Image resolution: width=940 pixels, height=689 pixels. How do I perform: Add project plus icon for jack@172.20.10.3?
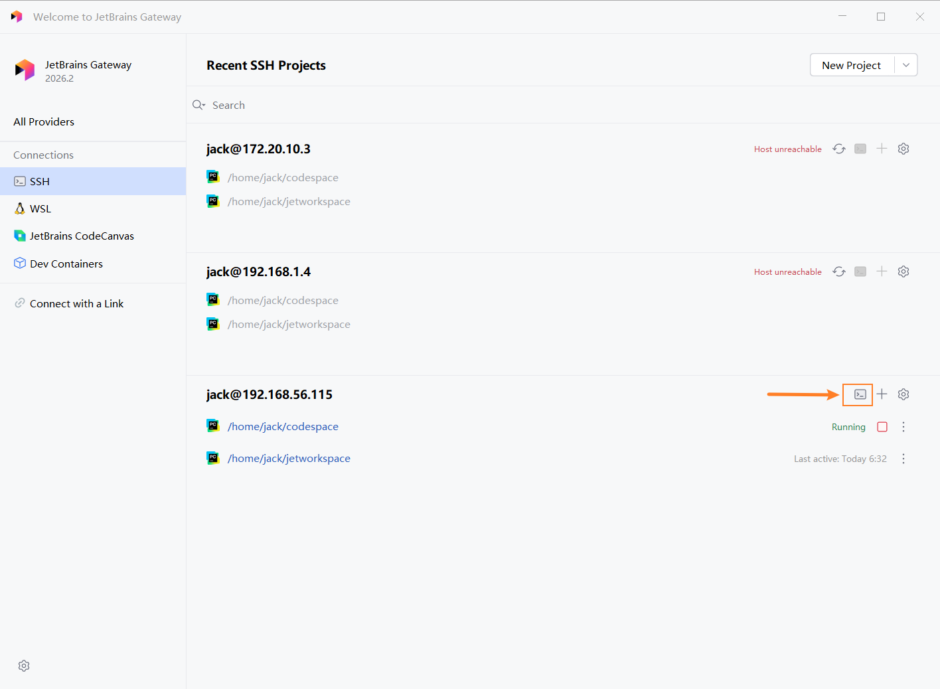pos(882,149)
